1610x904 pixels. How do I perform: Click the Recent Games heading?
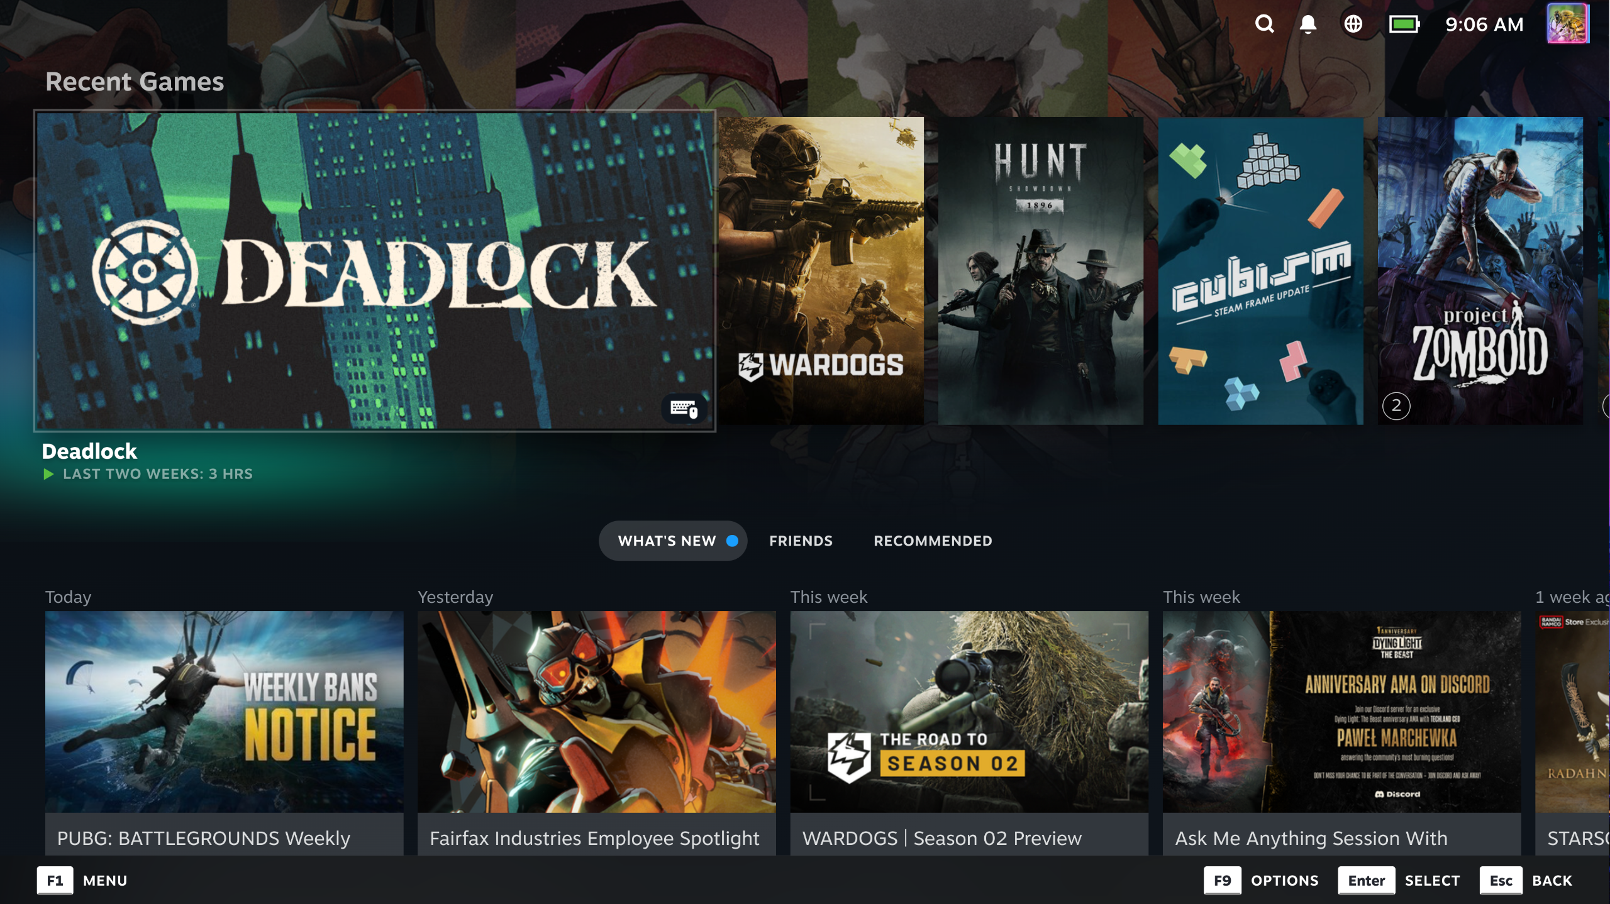135,82
